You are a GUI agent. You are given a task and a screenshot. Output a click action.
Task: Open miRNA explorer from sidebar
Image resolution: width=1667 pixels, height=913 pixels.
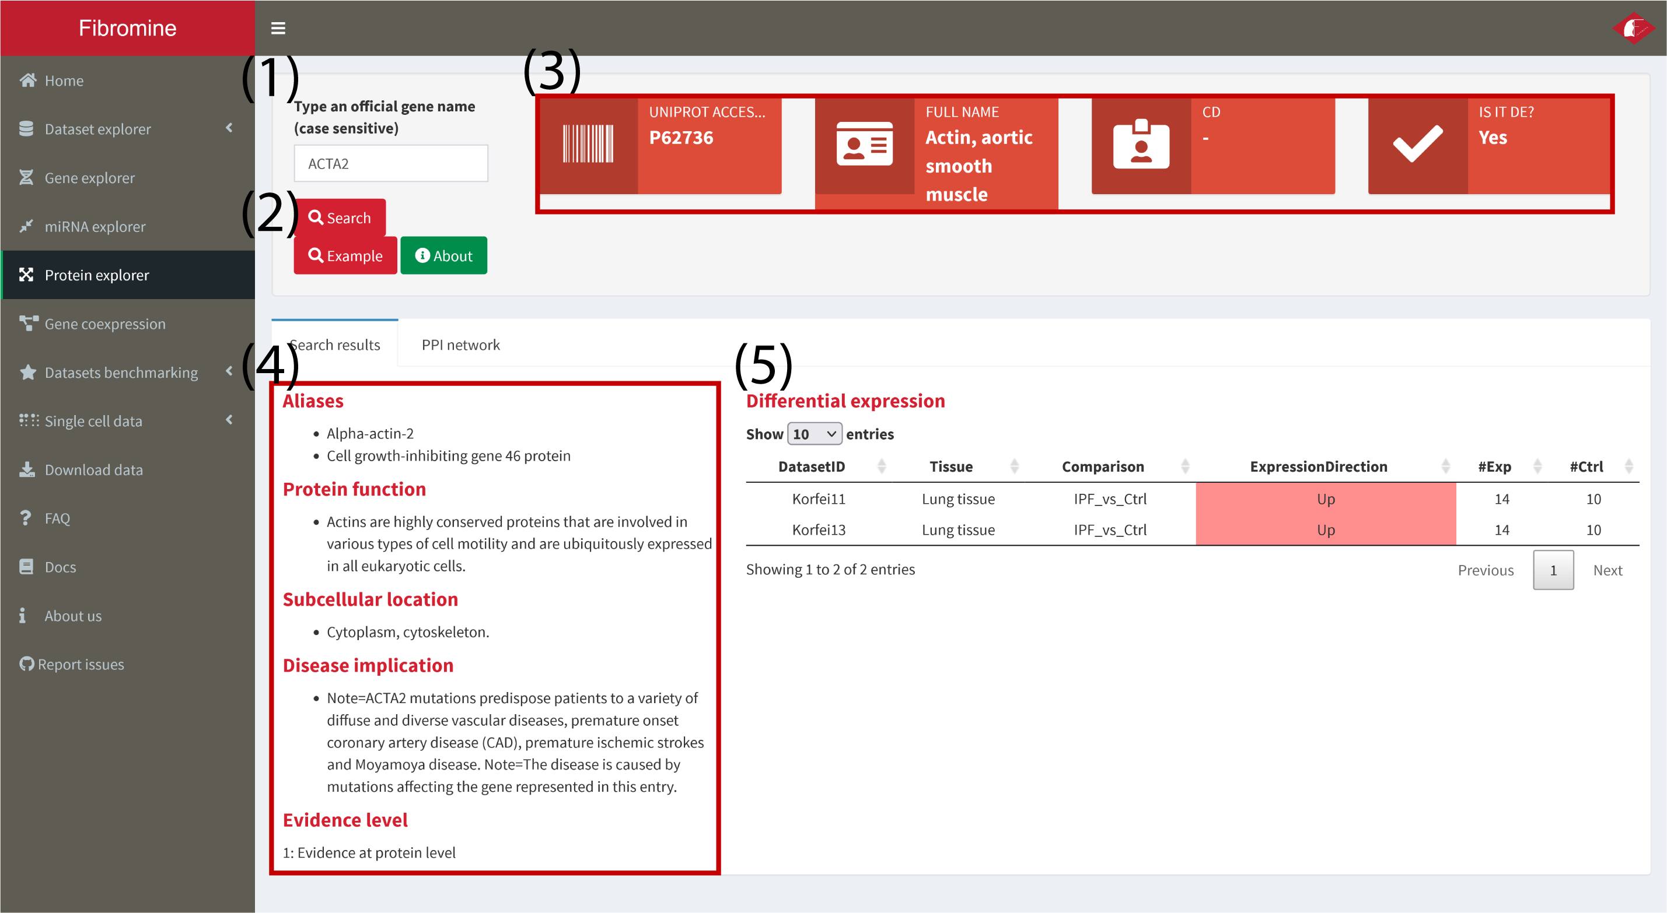coord(127,226)
